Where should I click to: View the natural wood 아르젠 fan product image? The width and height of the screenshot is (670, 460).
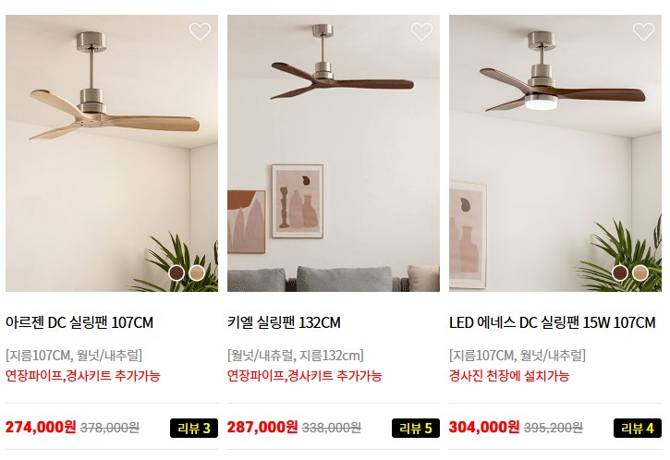coord(112,153)
